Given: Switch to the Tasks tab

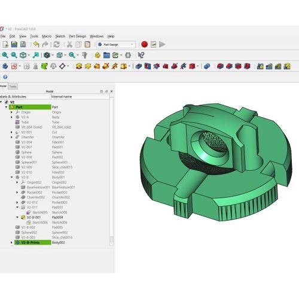Looking at the screenshot, I should coord(13,86).
